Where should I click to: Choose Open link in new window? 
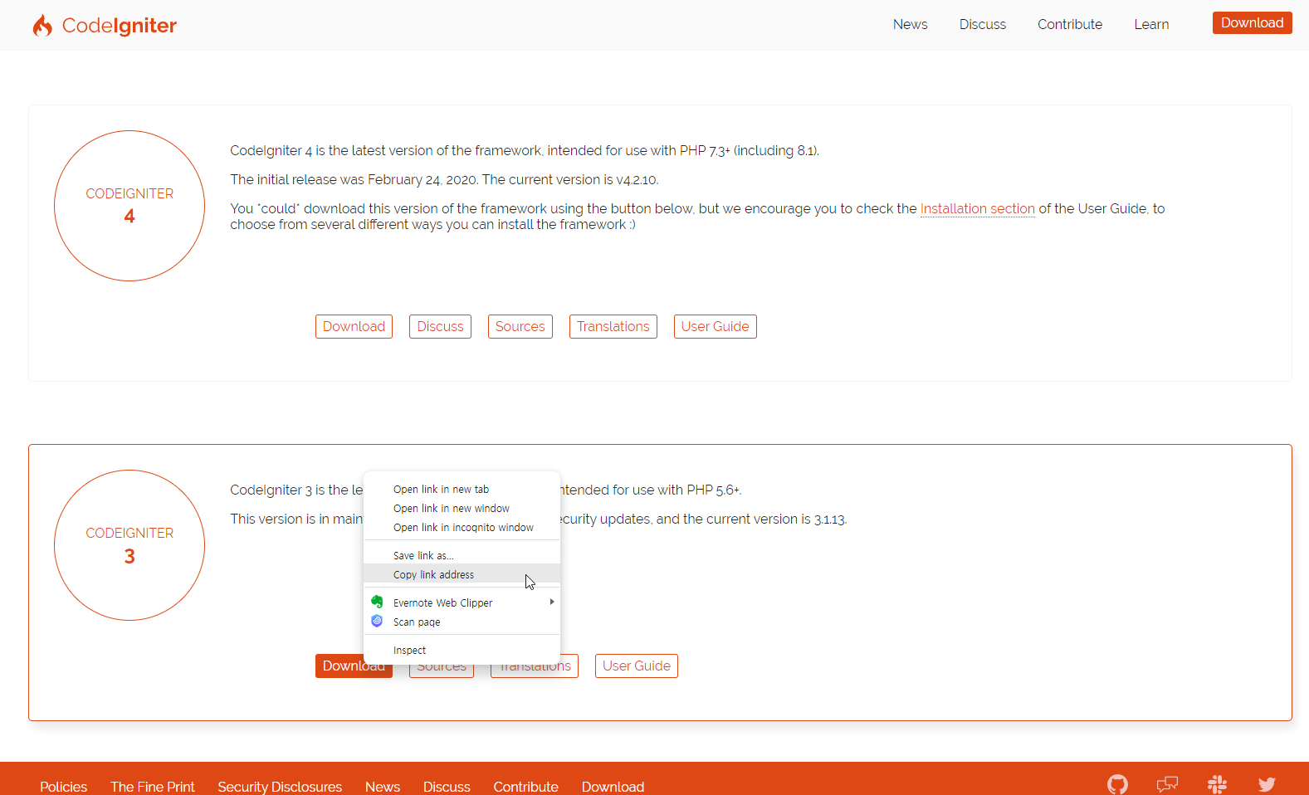(462, 509)
